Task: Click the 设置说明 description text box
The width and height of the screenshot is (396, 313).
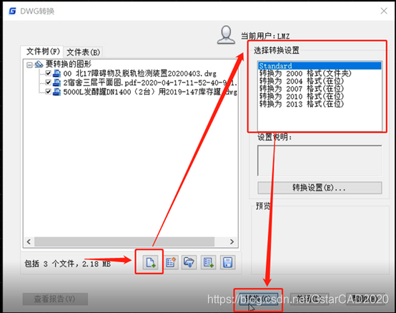Action: (320, 160)
